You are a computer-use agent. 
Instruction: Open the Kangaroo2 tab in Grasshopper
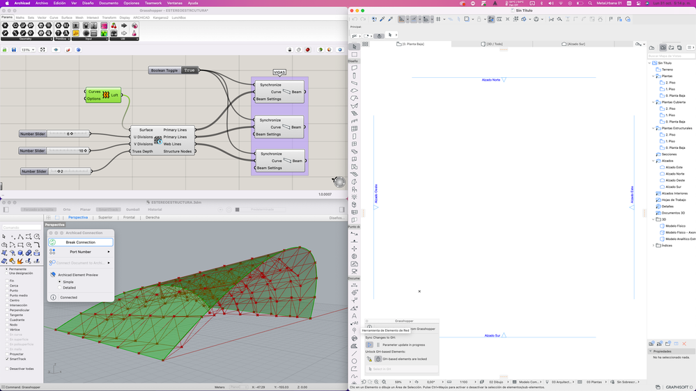(160, 18)
